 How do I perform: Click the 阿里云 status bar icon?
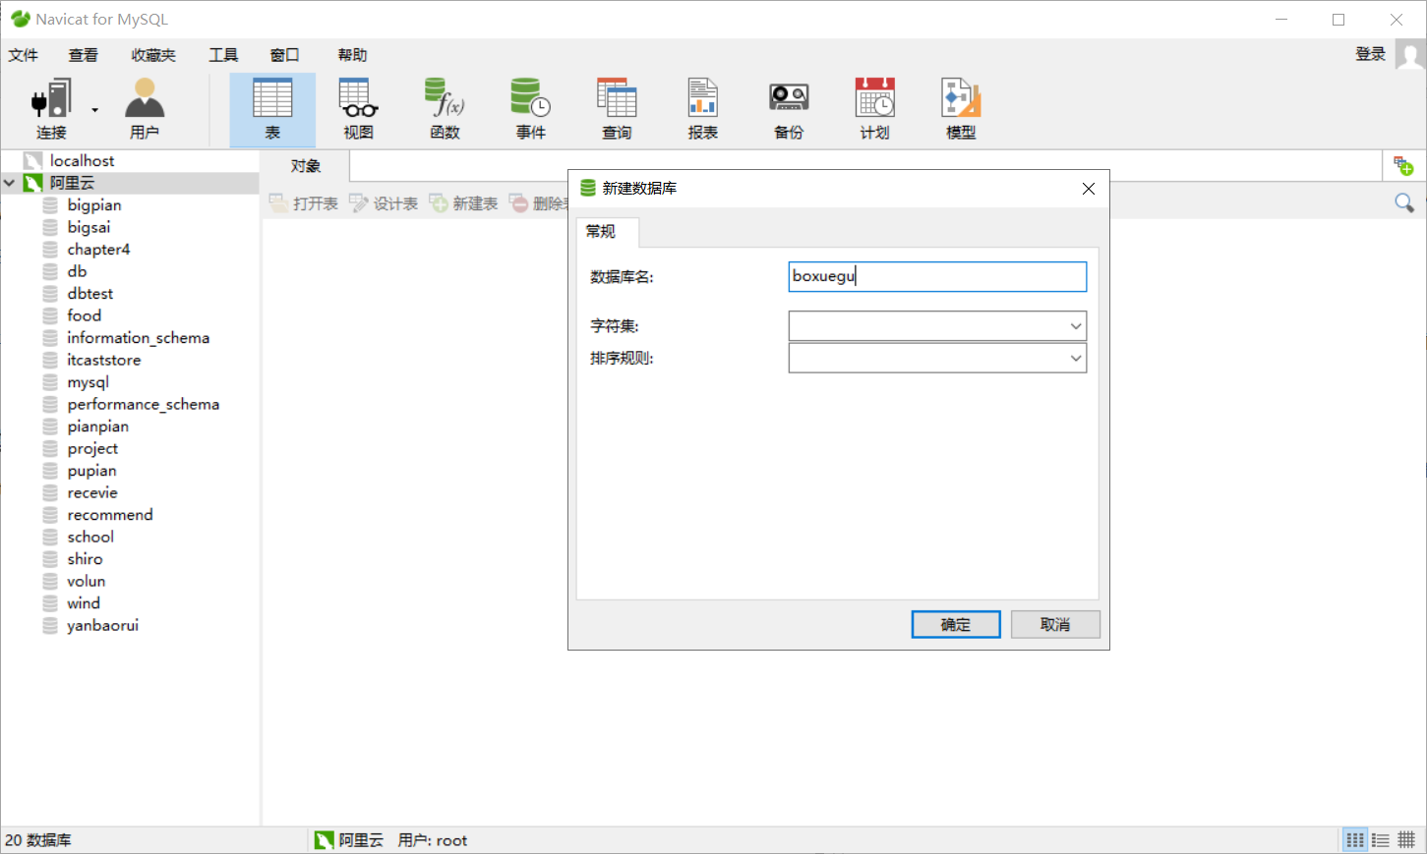(x=325, y=840)
